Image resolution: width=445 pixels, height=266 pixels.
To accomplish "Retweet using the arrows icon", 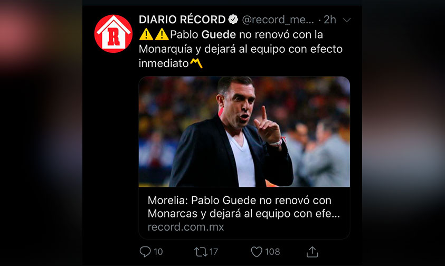I will (x=201, y=252).
